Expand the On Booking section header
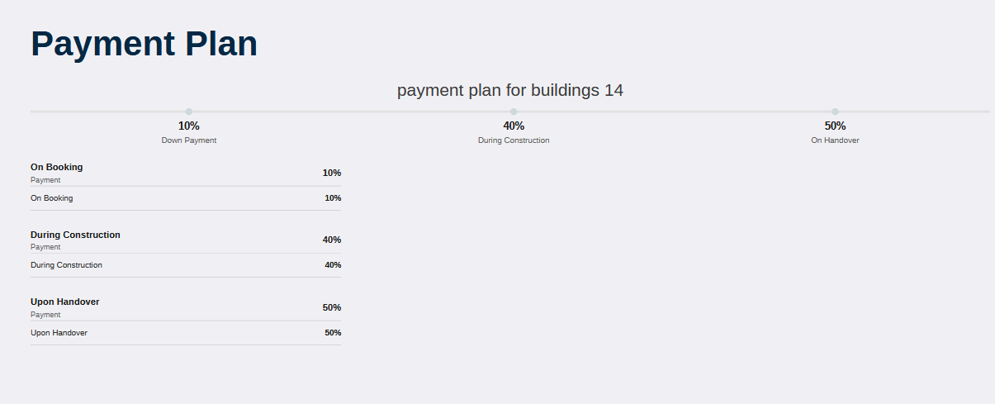The width and height of the screenshot is (995, 404). coord(186,173)
